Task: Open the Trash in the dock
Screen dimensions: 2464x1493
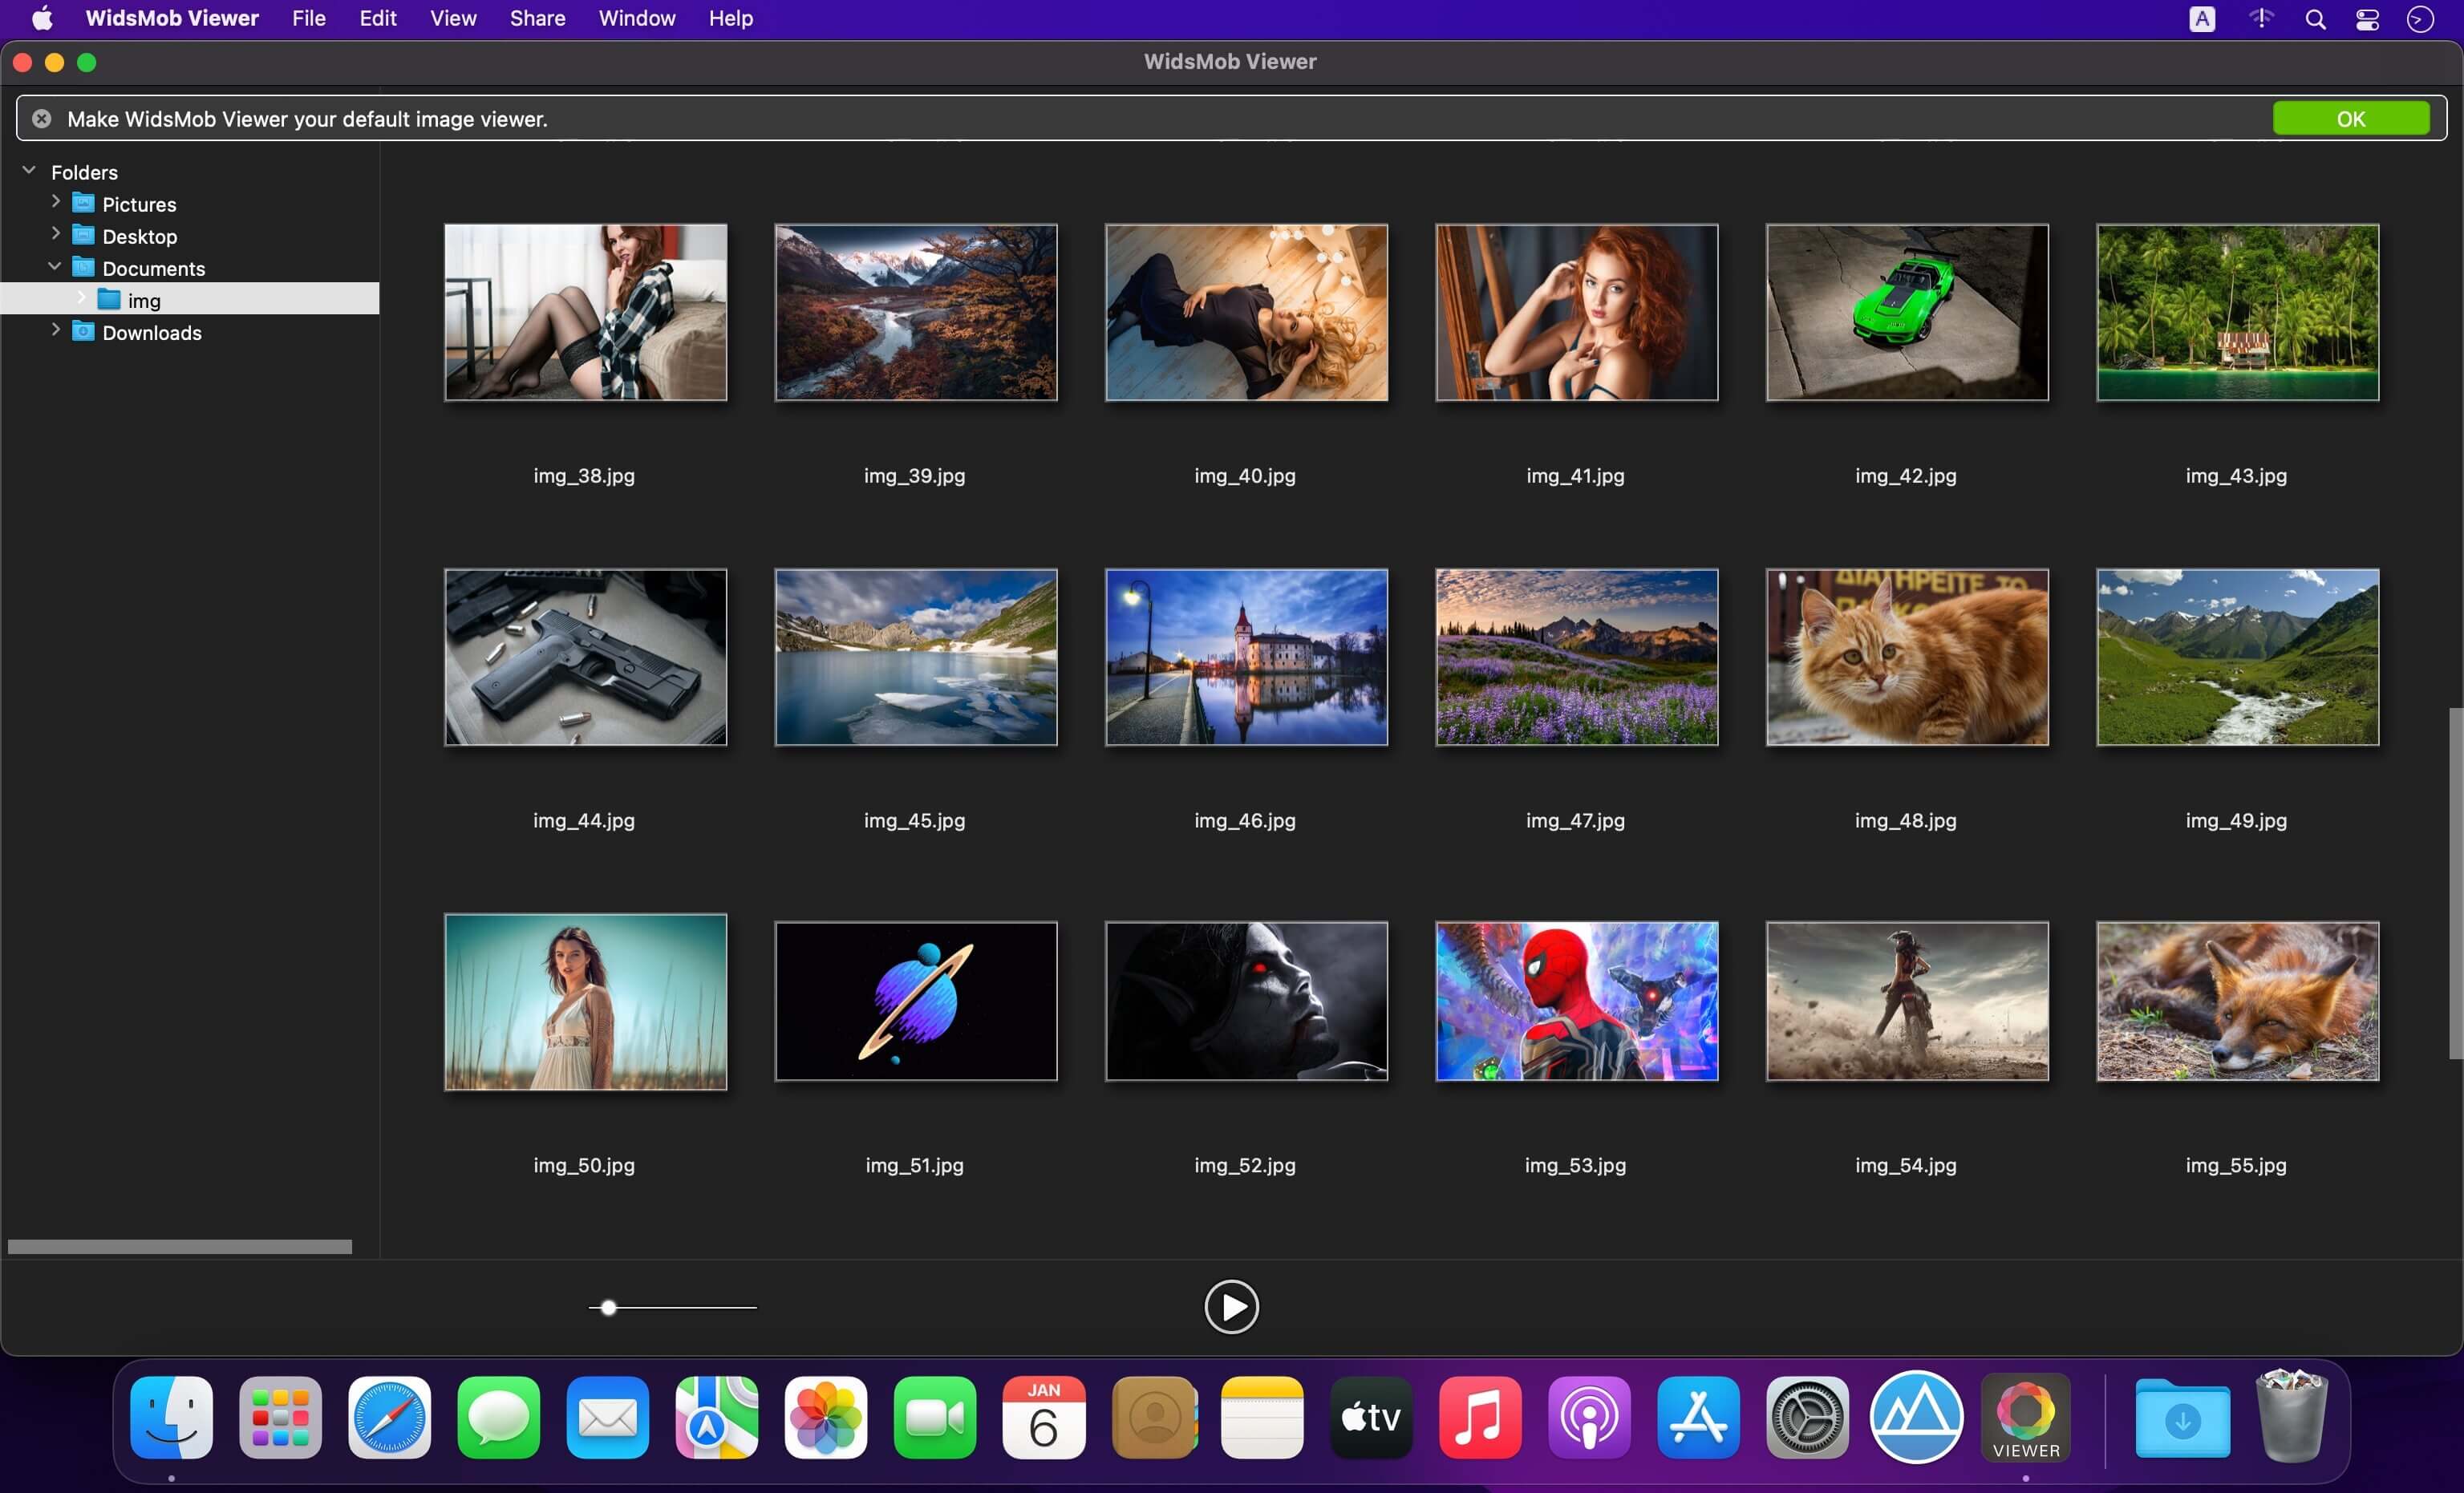Action: [2291, 1417]
